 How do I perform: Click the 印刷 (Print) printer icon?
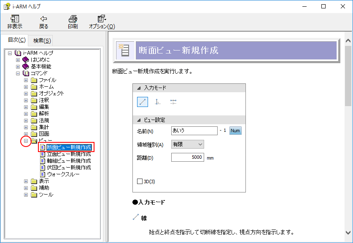[x=73, y=19]
